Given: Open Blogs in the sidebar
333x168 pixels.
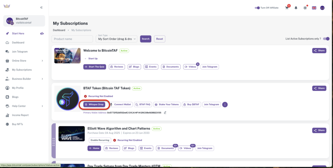Looking at the screenshot, I should click(15, 97).
